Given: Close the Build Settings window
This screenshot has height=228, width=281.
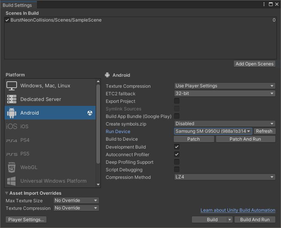Looking at the screenshot, I should click(277, 4).
